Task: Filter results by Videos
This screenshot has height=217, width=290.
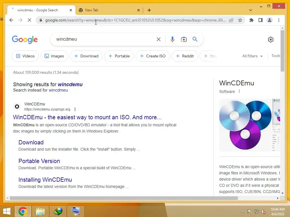Action: pyautogui.click(x=25, y=56)
